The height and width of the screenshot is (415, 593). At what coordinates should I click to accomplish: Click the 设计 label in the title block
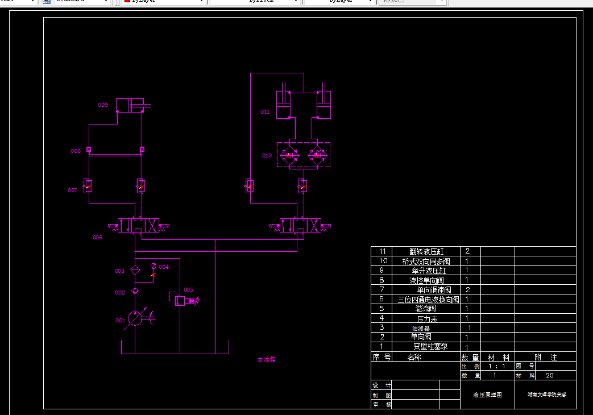pos(381,385)
